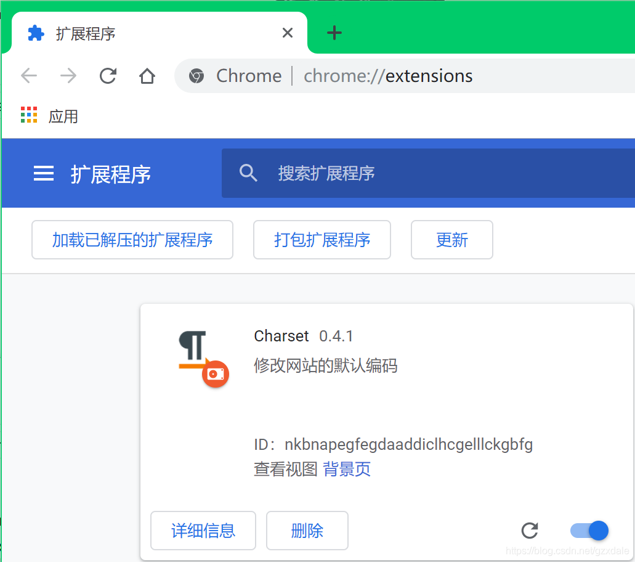Click the version number 0.4.1
This screenshot has width=635, height=562.
point(336,336)
